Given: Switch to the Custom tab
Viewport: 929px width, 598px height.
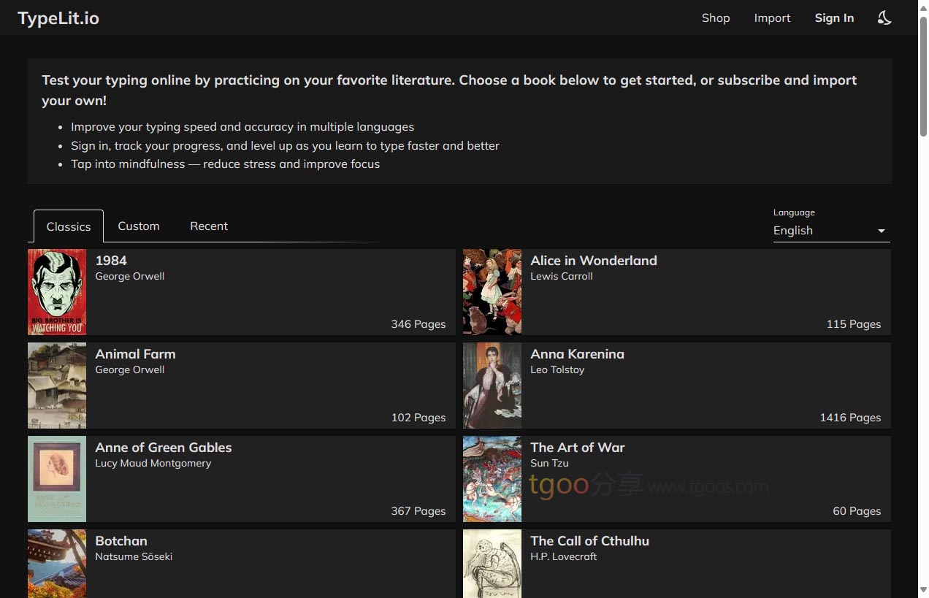Looking at the screenshot, I should pos(139,226).
